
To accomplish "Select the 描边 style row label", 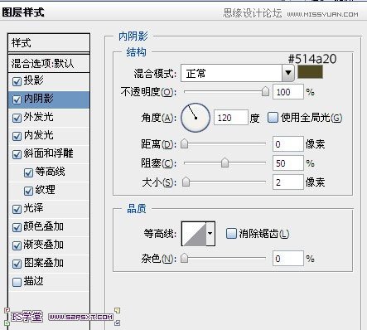I will tap(33, 281).
